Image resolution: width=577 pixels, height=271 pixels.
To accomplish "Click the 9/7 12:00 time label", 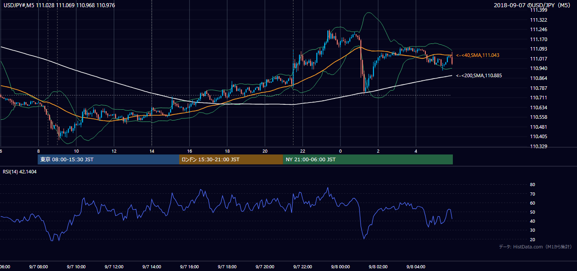I will (x=114, y=266).
